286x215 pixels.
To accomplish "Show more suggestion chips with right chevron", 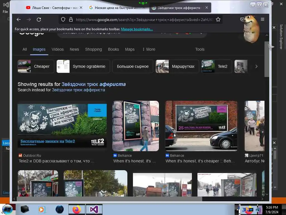I will [x=256, y=66].
